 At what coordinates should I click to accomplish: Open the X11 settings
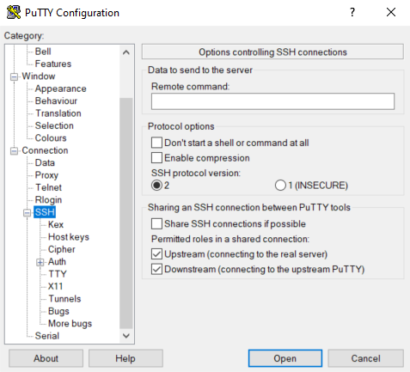tap(55, 286)
